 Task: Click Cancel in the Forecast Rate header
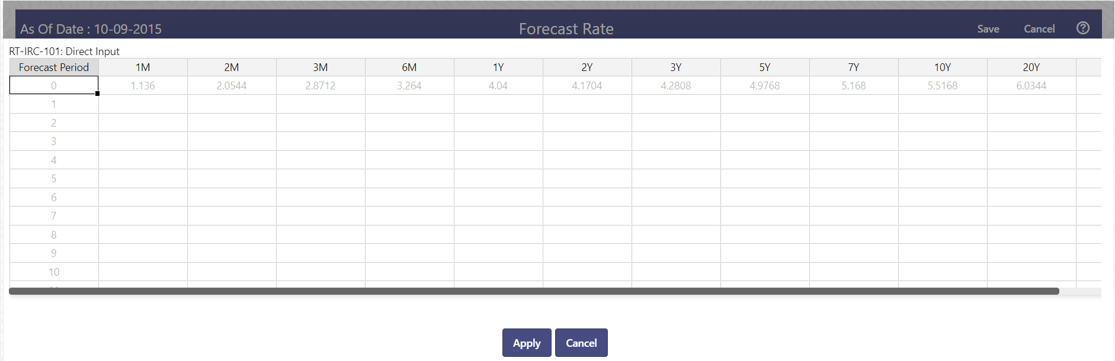[1040, 28]
